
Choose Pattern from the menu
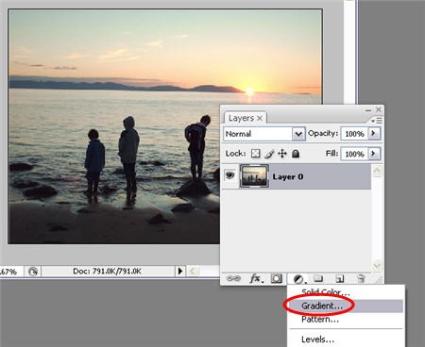(x=320, y=320)
